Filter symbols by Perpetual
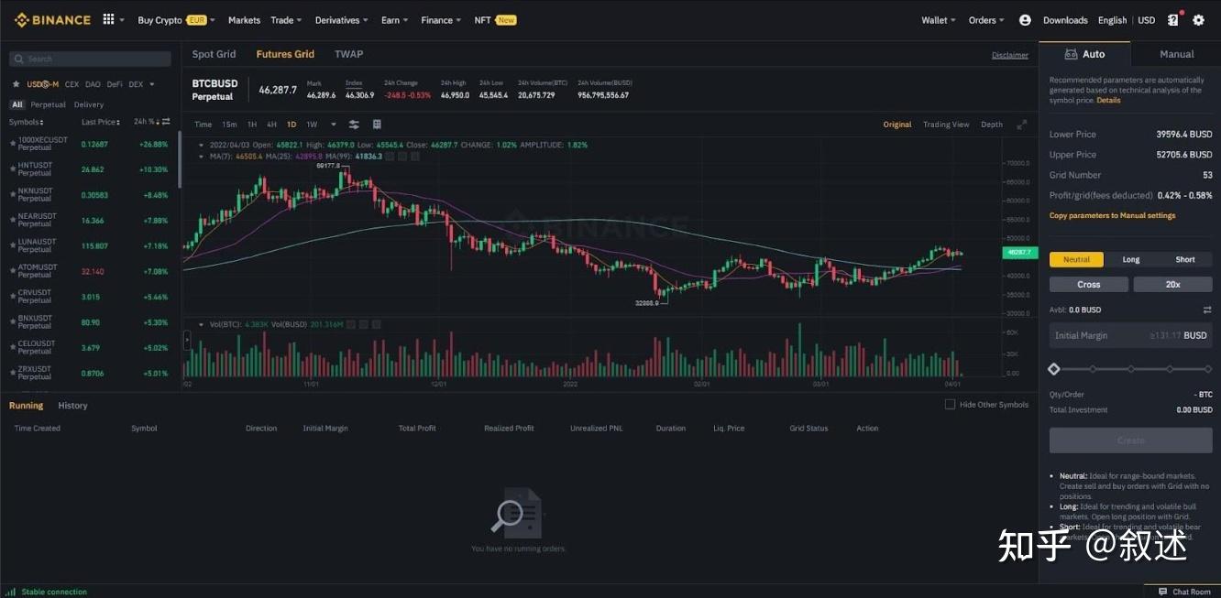The height and width of the screenshot is (598, 1221). (49, 104)
